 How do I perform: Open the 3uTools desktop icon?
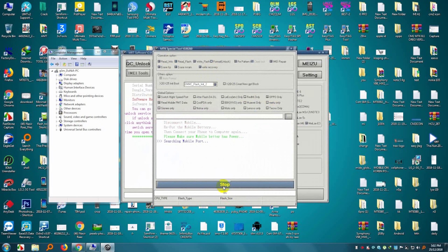tap(62, 31)
